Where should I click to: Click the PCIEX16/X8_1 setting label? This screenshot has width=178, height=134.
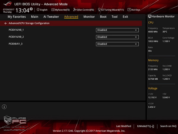click(x=16, y=30)
